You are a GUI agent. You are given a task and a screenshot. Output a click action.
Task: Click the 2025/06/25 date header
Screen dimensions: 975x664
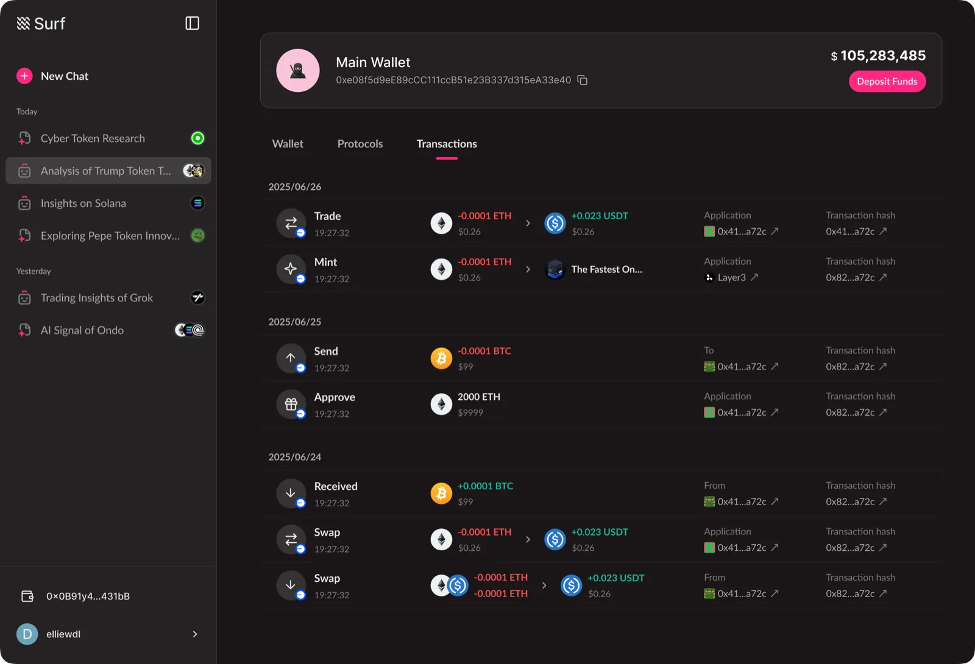295,322
